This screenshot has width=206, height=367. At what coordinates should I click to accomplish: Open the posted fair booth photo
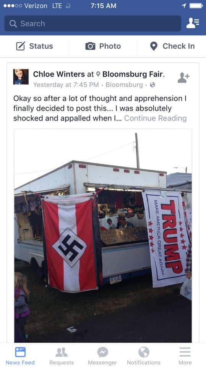[103, 235]
